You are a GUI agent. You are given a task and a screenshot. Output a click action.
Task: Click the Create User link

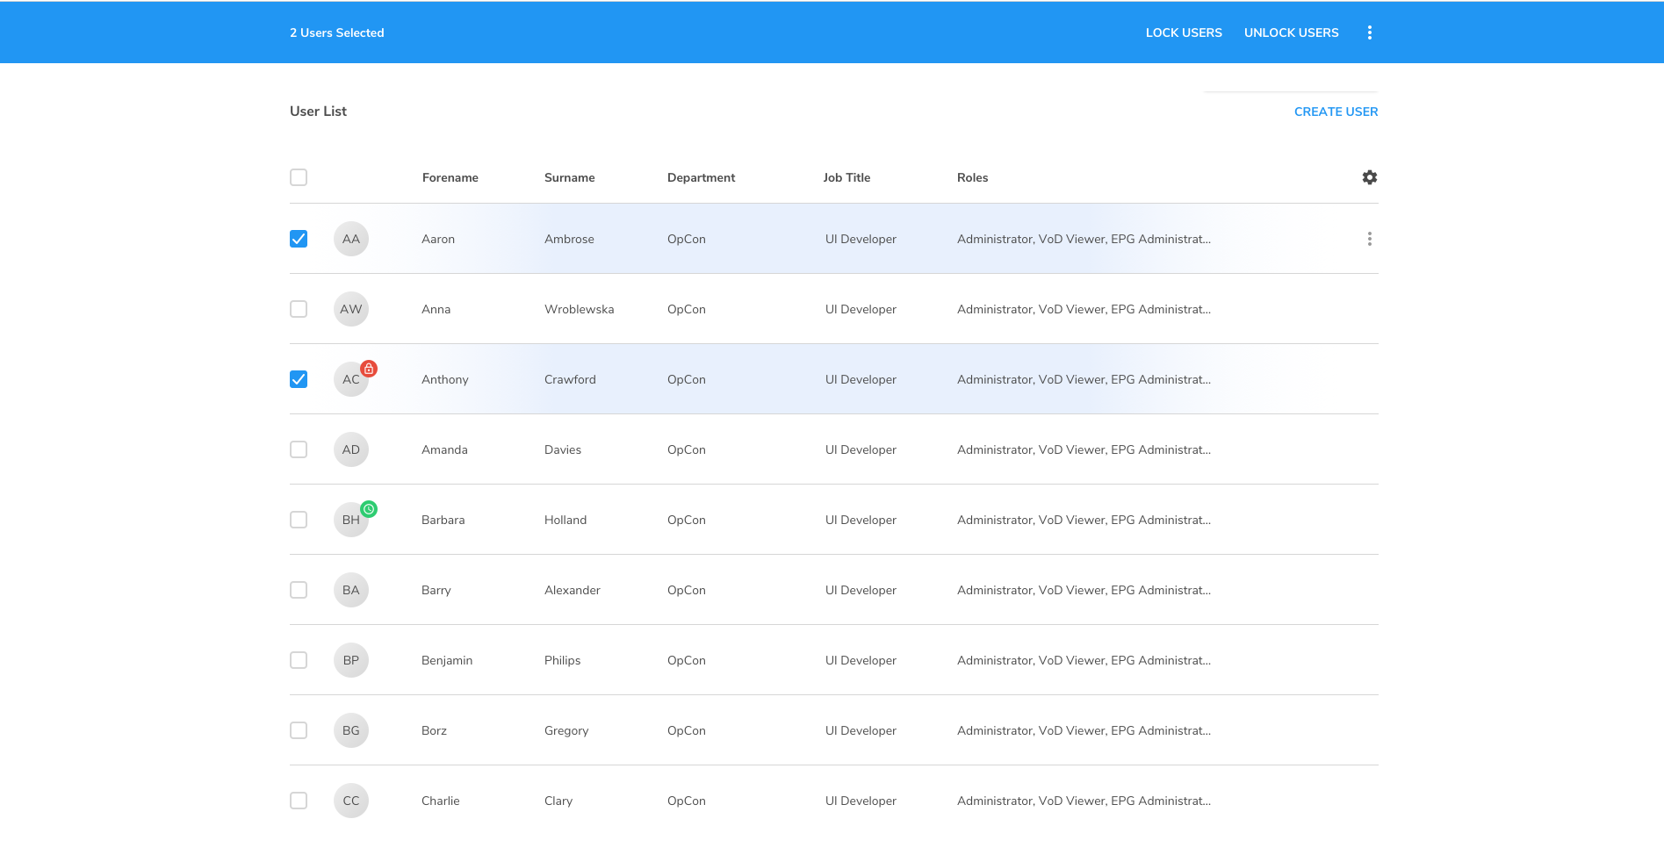click(x=1336, y=111)
